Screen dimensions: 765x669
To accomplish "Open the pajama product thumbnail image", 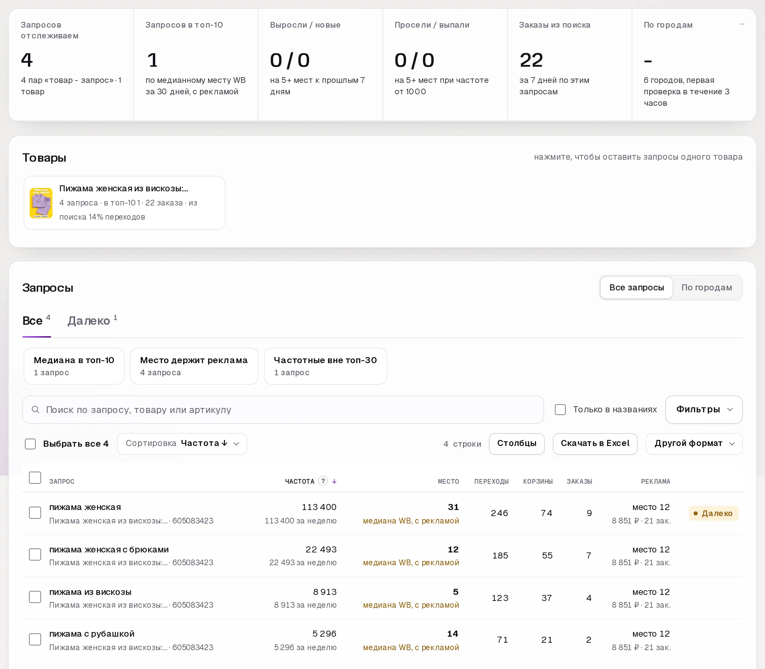I will [41, 203].
